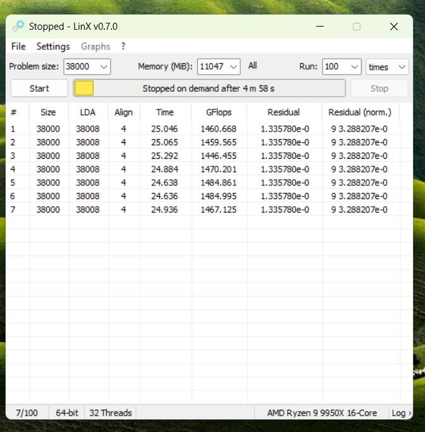Click the Residual column header
The image size is (425, 432).
[284, 112]
